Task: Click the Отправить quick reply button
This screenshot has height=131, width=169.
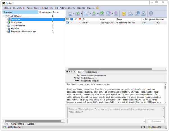Action: [156, 121]
